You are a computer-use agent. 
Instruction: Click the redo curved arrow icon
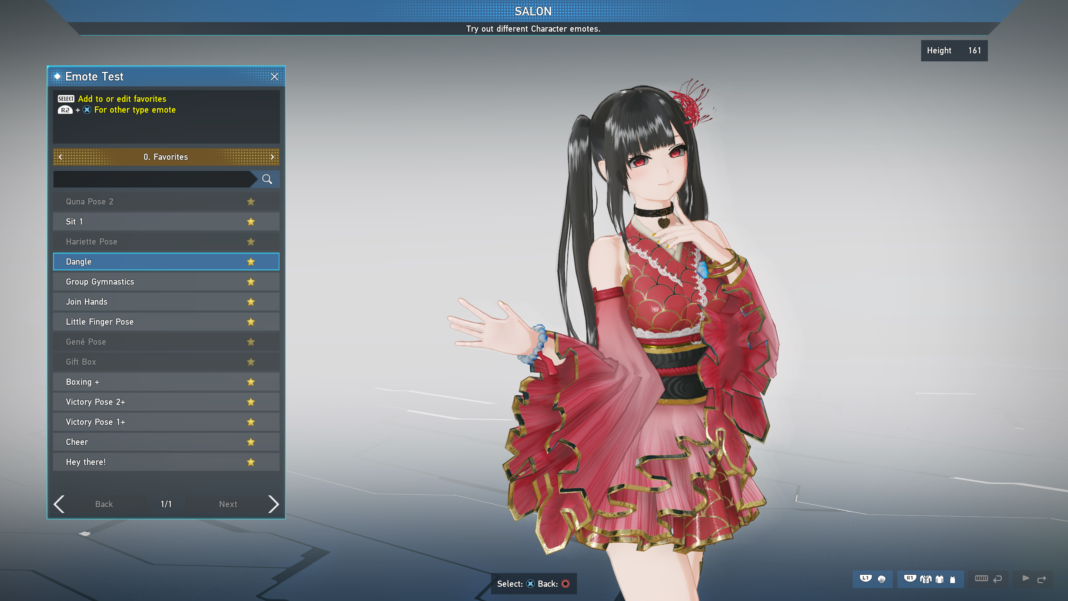[1042, 580]
